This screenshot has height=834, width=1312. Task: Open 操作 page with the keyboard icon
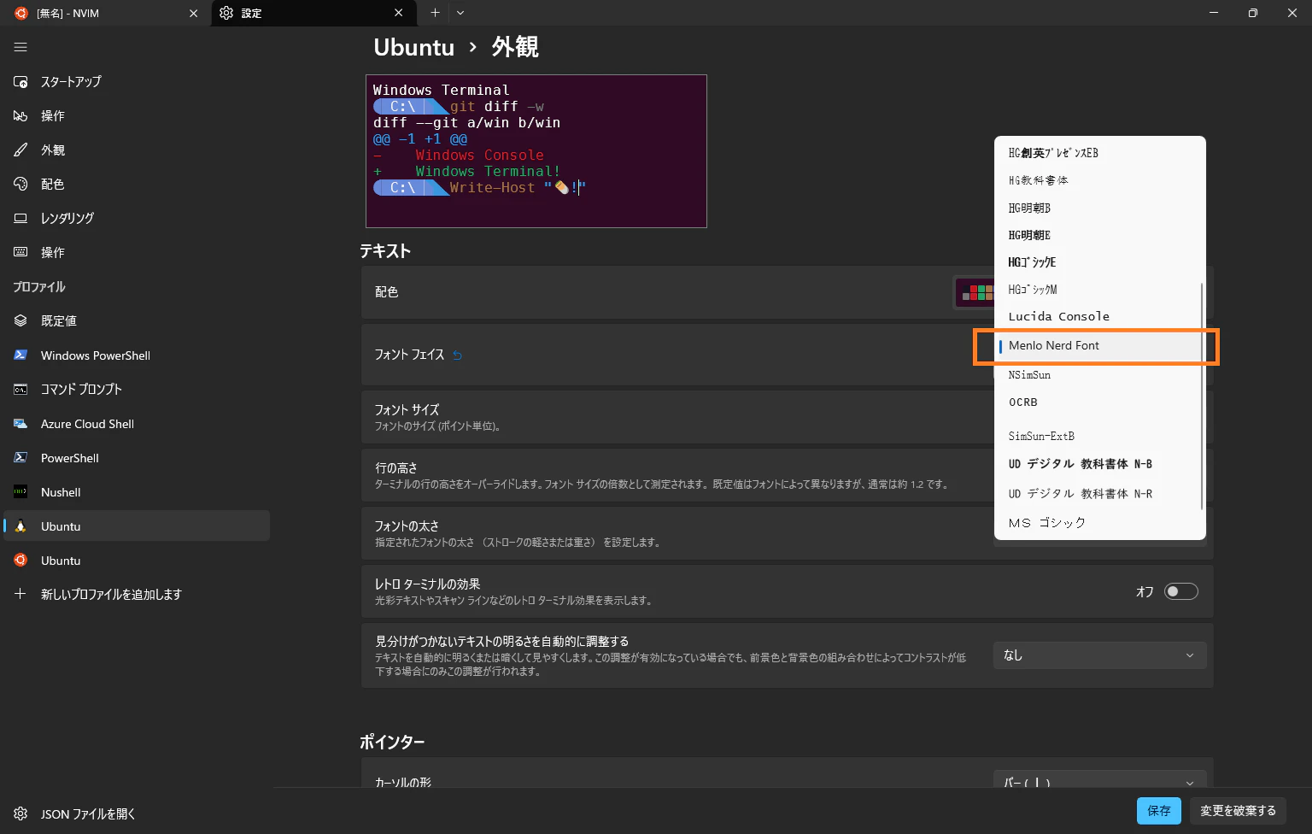(137, 252)
